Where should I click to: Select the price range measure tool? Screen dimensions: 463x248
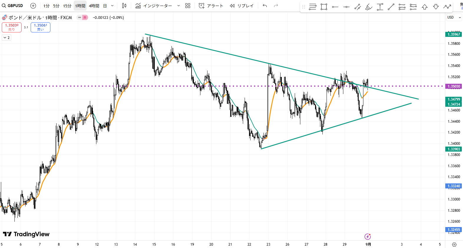(x=380, y=7)
